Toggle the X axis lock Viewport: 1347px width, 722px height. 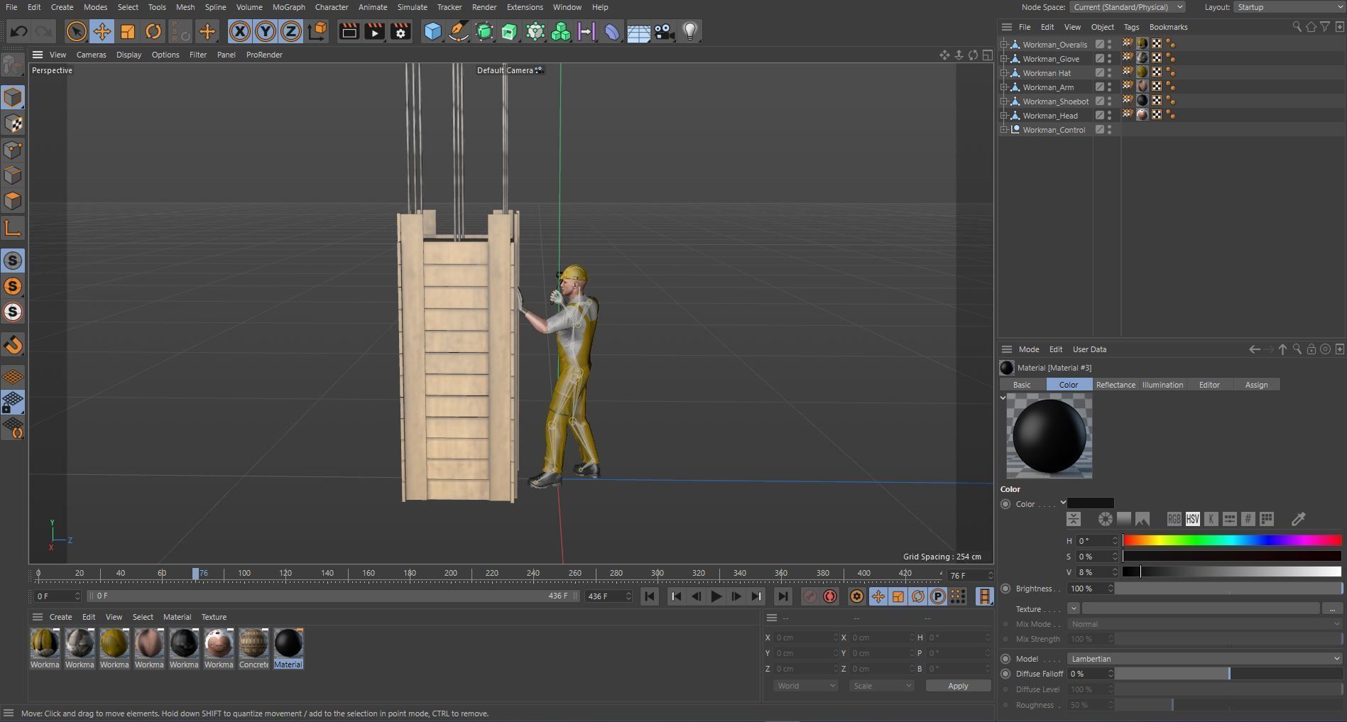coord(240,31)
